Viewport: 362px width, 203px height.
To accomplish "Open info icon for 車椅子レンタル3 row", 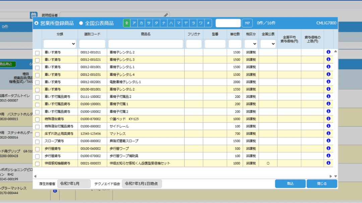I will coord(328,59).
